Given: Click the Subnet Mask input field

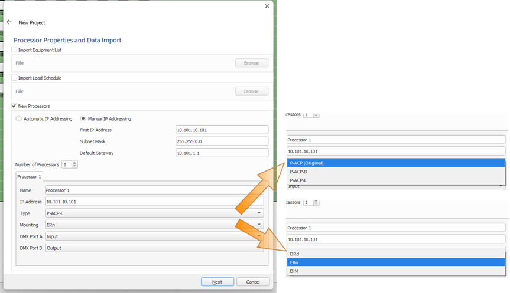Looking at the screenshot, I should click(x=222, y=141).
